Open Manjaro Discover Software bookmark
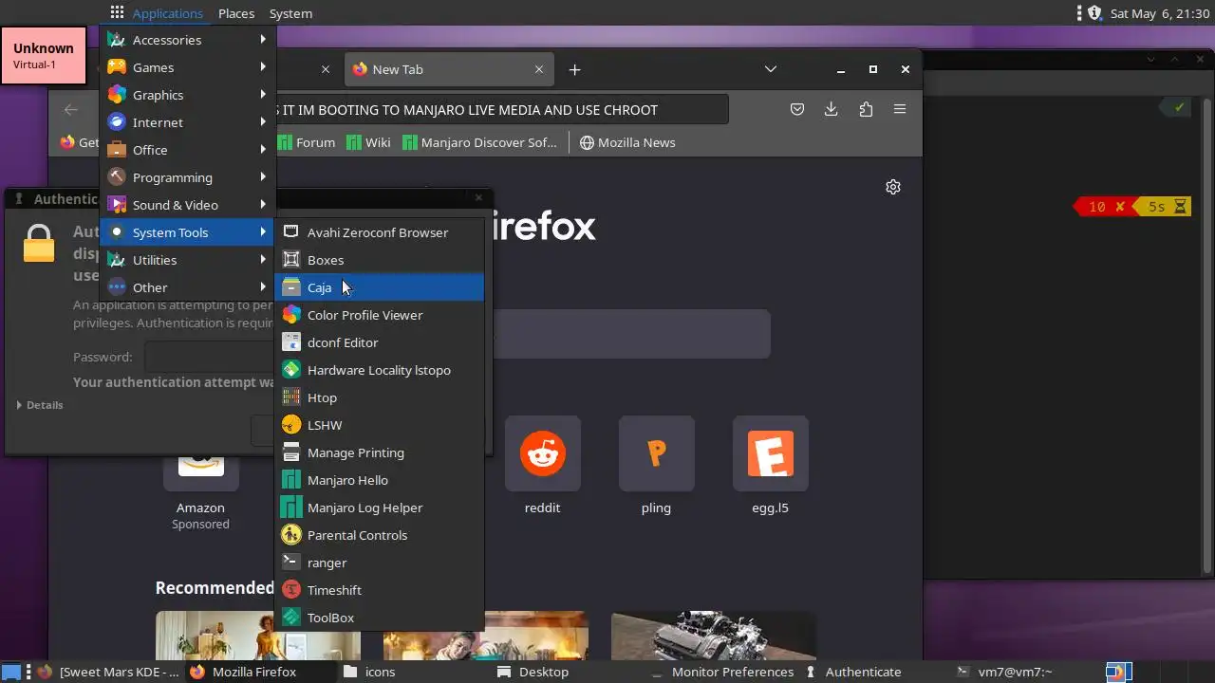 click(x=479, y=142)
